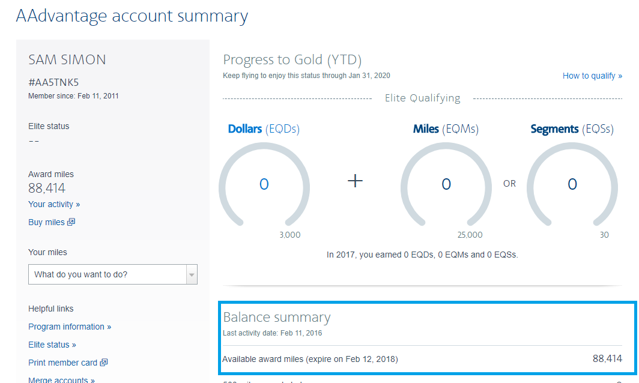The image size is (639, 383).
Task: Click the AAdvantage account summary title
Action: pyautogui.click(x=132, y=16)
